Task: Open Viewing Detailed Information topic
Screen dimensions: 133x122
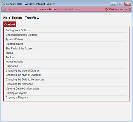Action: click(x=22, y=89)
